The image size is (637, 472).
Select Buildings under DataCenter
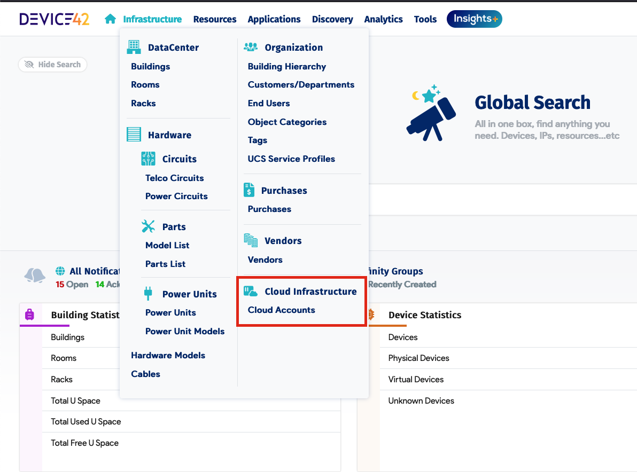tap(150, 67)
